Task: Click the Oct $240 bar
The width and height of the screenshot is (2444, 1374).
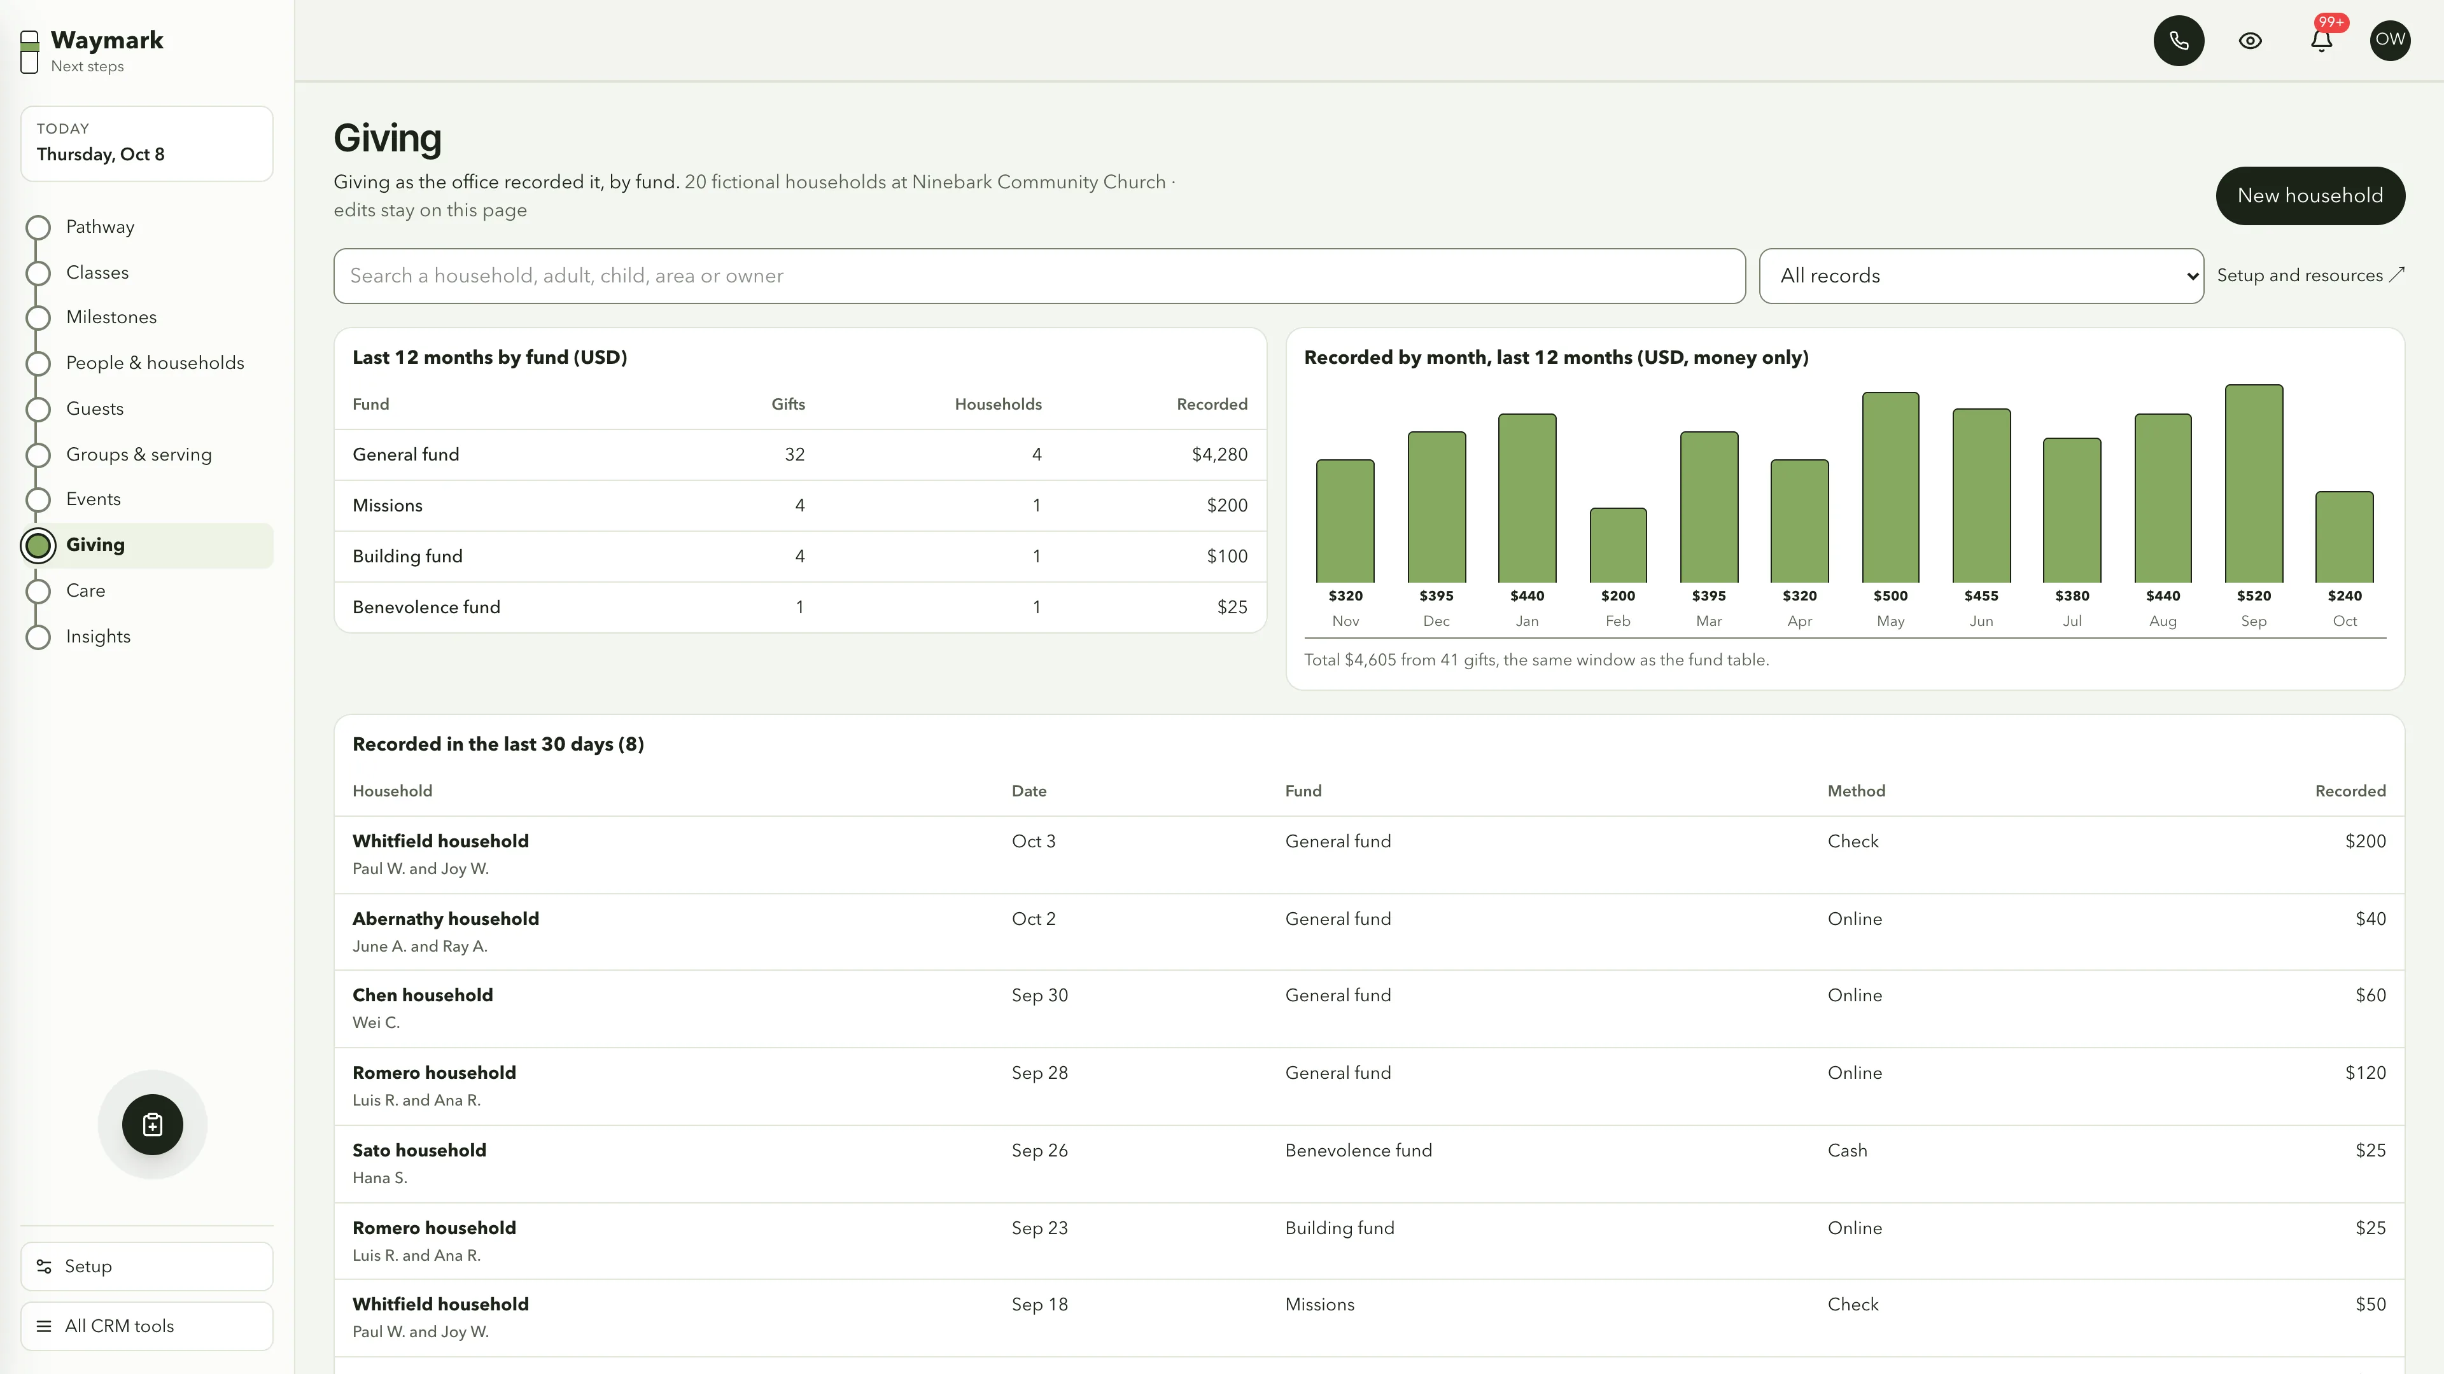Action: (x=2344, y=537)
